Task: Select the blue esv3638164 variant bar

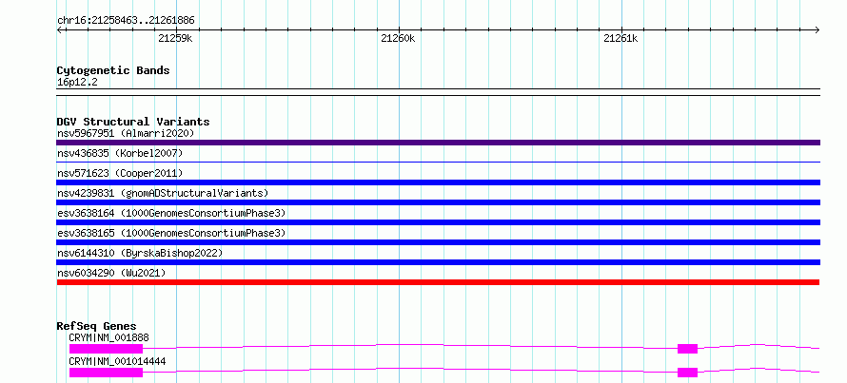Action: point(438,222)
